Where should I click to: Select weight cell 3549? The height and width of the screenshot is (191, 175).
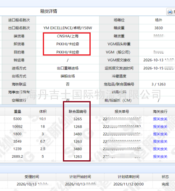18,141
